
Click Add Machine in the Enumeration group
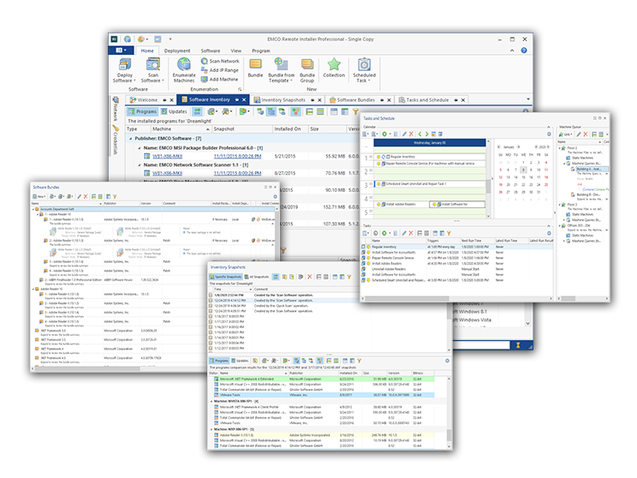point(223,80)
